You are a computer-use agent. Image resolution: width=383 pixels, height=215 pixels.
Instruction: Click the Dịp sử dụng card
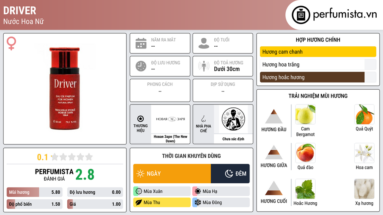(x=223, y=90)
